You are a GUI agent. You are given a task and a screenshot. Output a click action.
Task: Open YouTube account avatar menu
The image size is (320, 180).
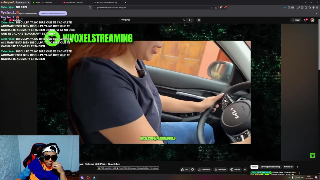[312, 20]
